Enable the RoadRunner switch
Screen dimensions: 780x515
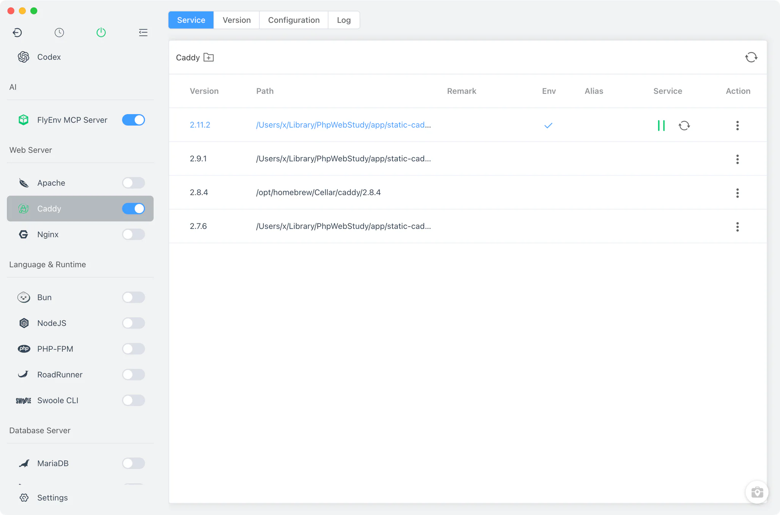tap(133, 375)
